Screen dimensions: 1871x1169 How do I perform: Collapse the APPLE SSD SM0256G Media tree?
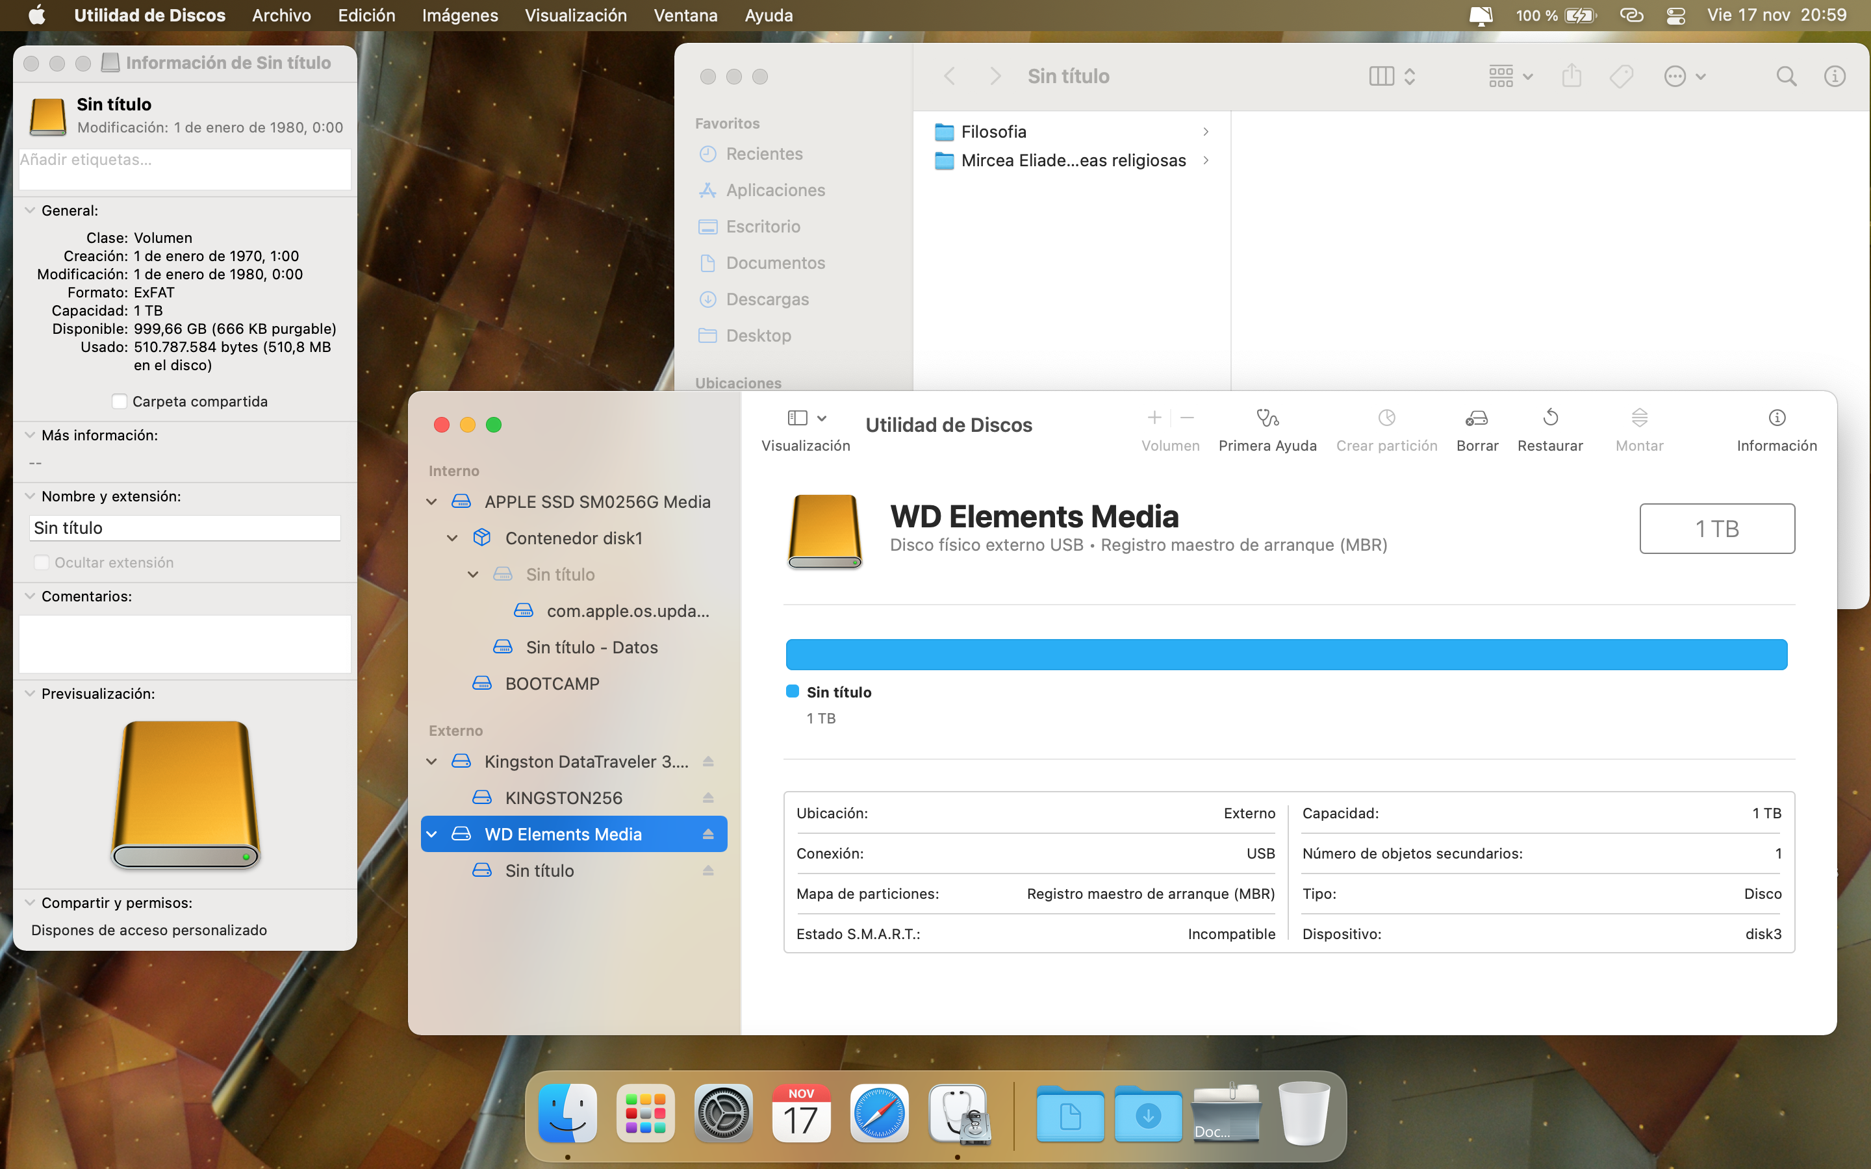pyautogui.click(x=432, y=502)
